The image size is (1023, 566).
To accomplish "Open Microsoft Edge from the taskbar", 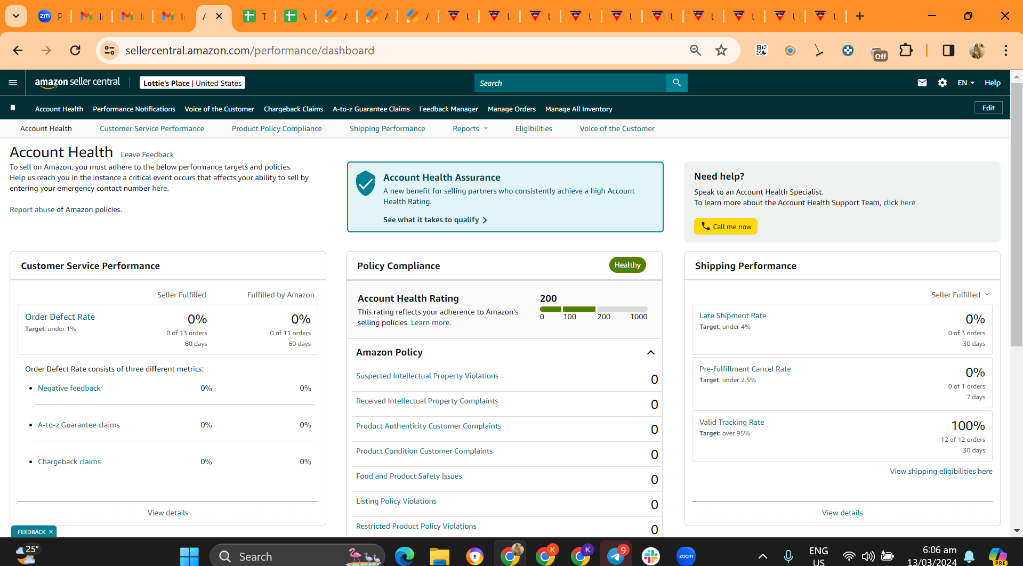I will pyautogui.click(x=404, y=556).
